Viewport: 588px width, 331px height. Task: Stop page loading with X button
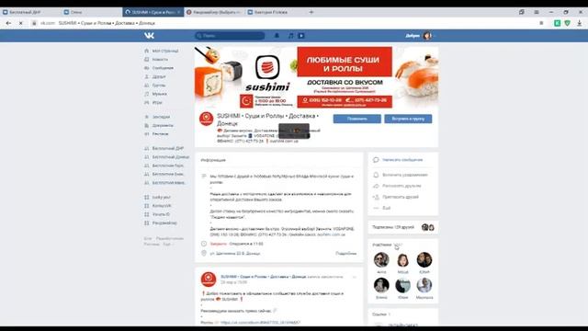pyautogui.click(x=20, y=23)
